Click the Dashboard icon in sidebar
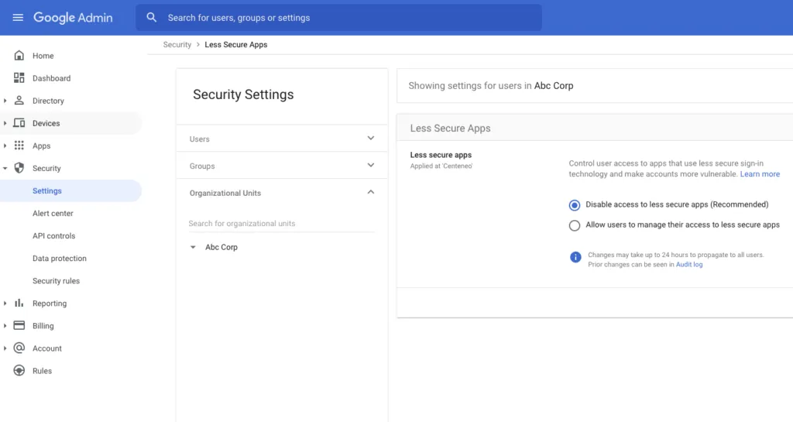 [x=19, y=78]
